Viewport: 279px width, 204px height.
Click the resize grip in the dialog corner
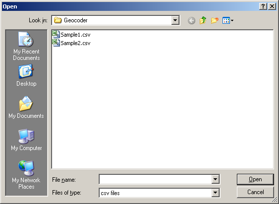pos(275,200)
